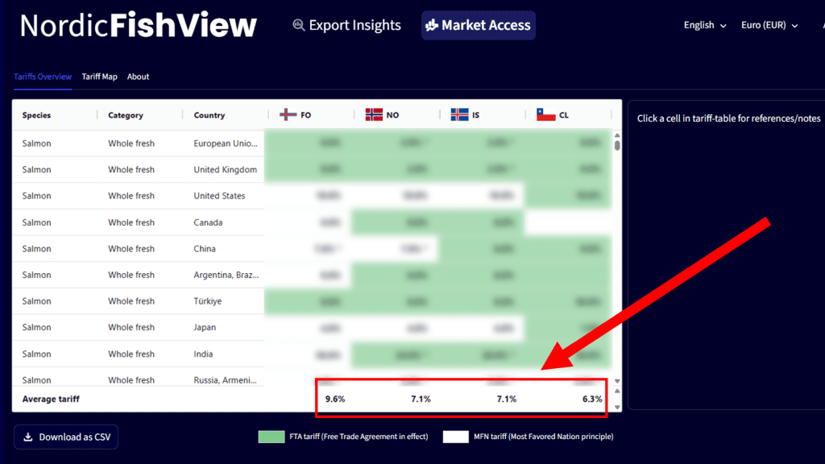Click the Iceland flag icon
This screenshot has width=825, height=464.
point(459,115)
